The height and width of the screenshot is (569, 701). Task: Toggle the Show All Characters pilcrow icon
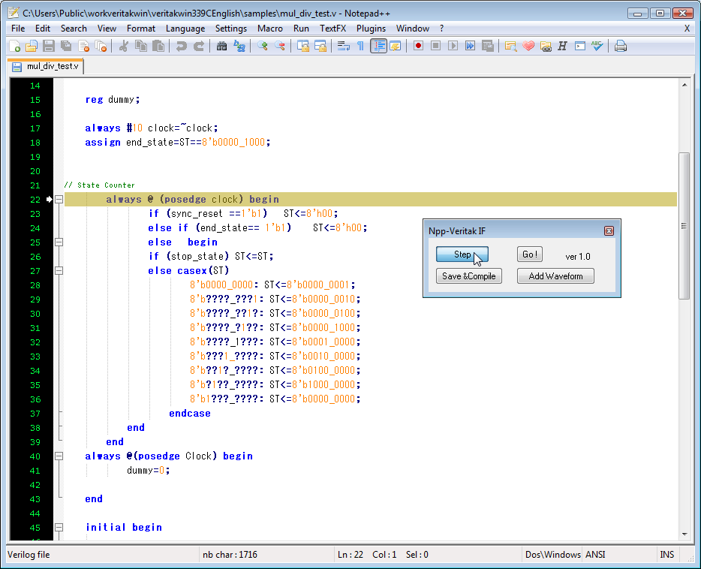360,46
